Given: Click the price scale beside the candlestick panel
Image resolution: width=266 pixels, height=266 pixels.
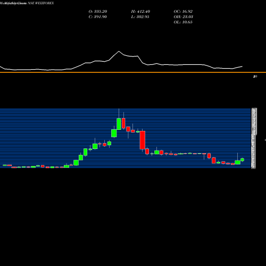Looking at the screenshot, I should point(254,138).
